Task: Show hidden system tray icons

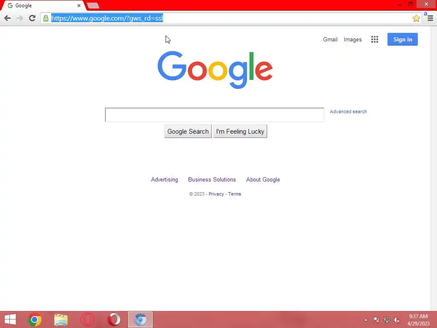Action: tap(366, 320)
